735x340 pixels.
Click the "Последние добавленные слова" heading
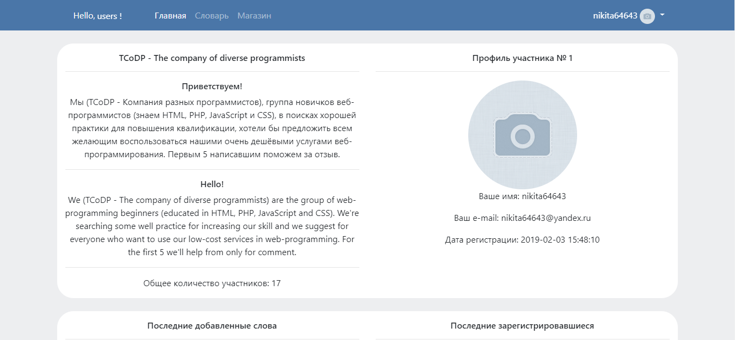(212, 326)
